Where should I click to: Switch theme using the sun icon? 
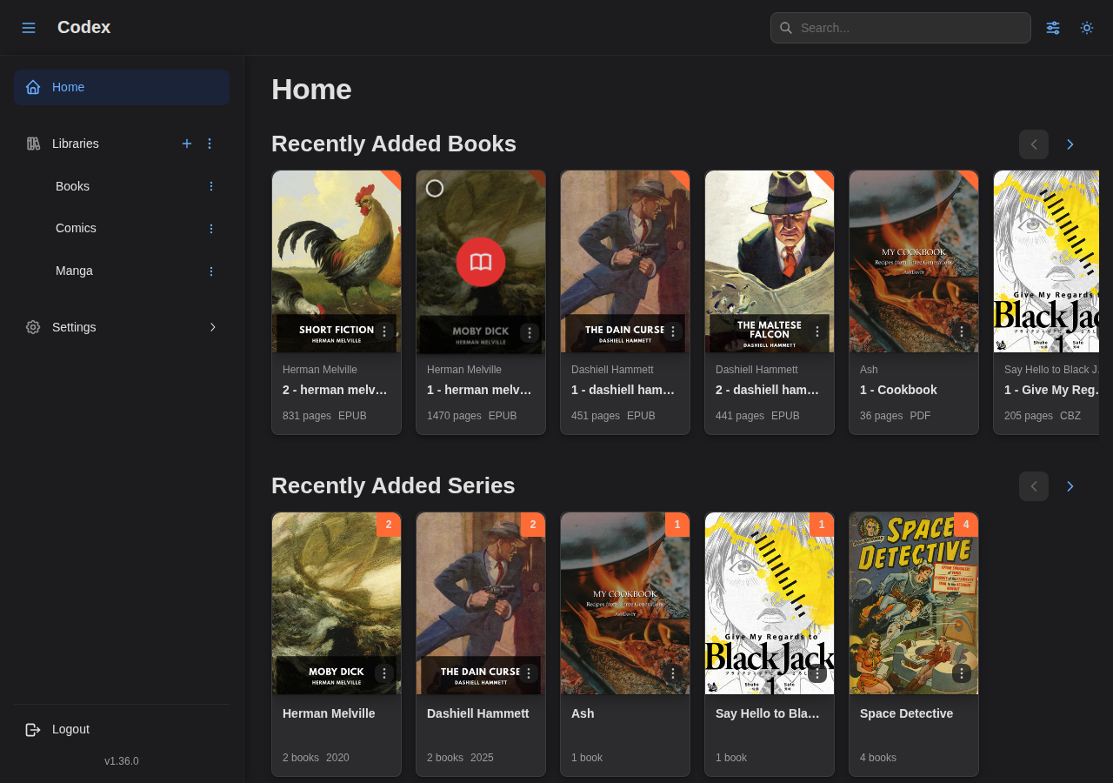(1087, 28)
